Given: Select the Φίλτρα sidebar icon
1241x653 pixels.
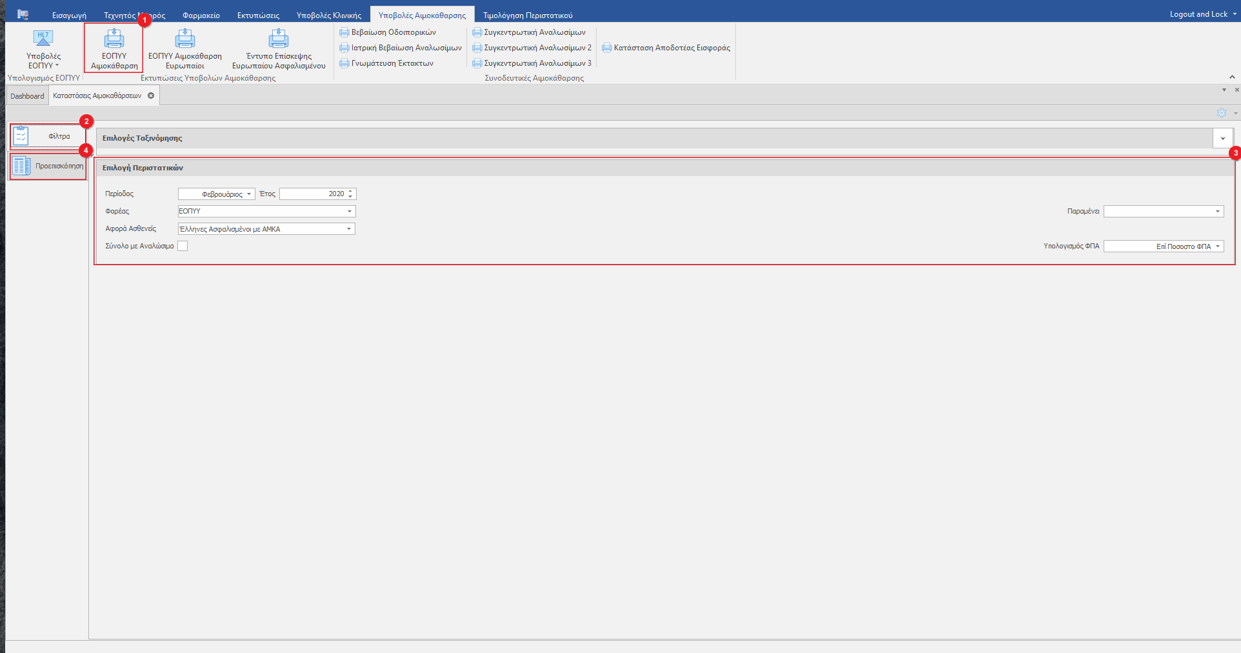Looking at the screenshot, I should [x=21, y=136].
